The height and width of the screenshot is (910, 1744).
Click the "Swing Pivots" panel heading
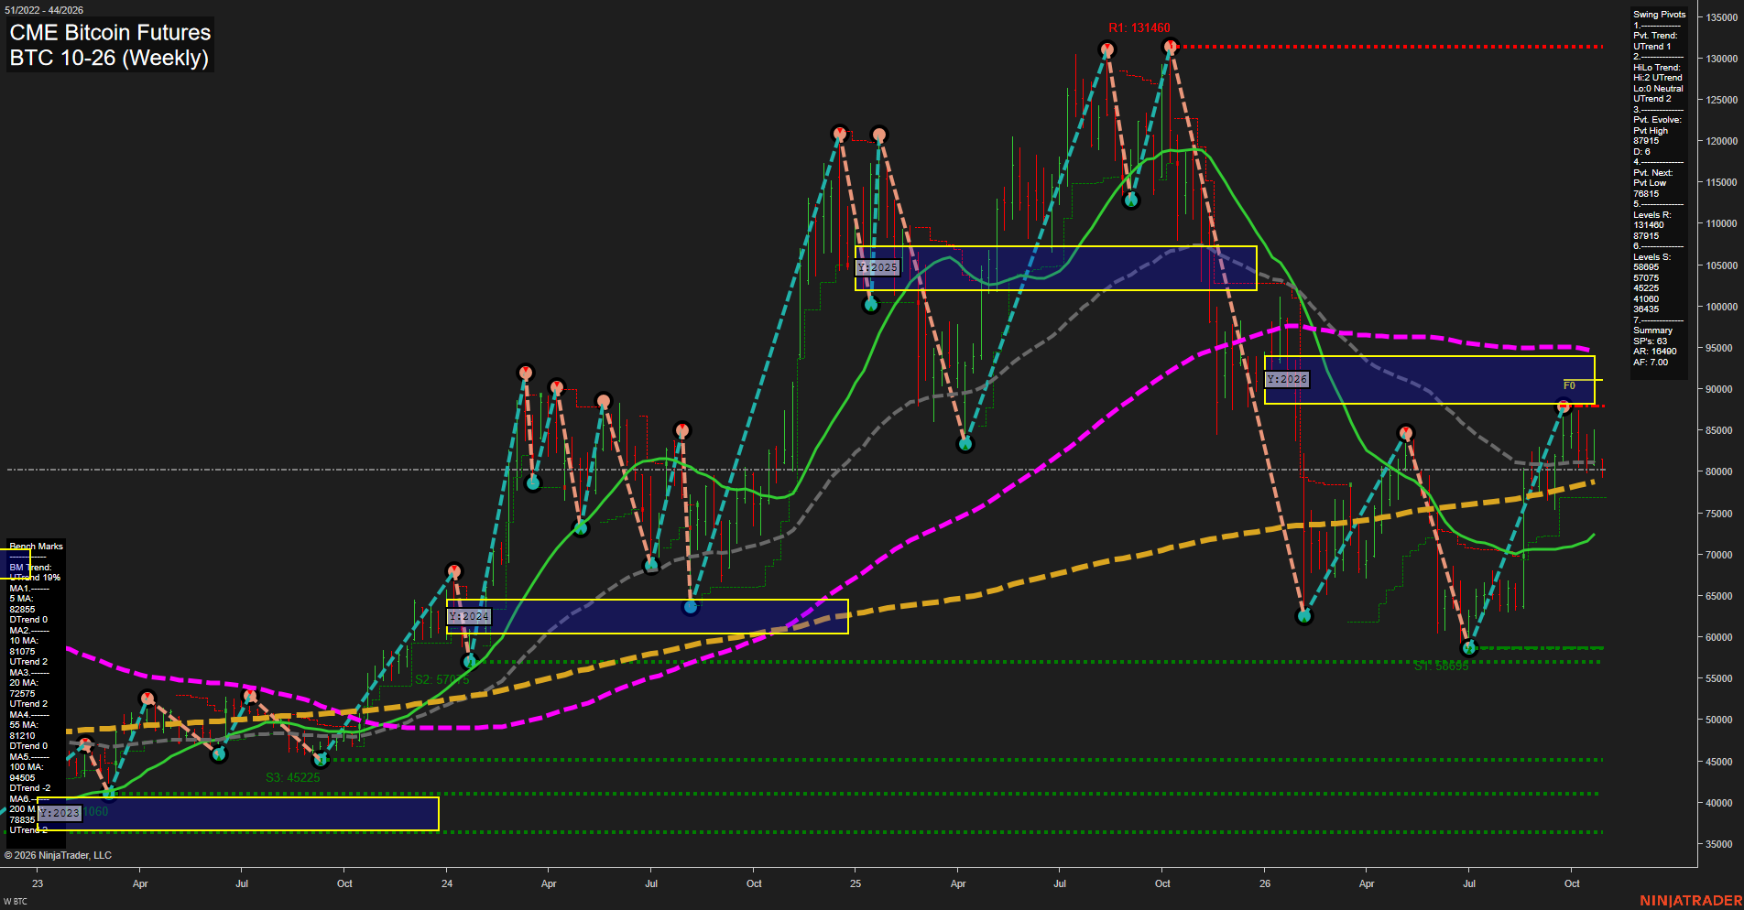click(1659, 15)
